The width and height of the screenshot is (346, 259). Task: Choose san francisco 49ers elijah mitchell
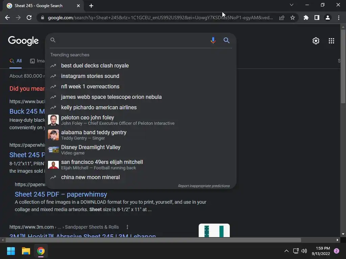(x=141, y=165)
